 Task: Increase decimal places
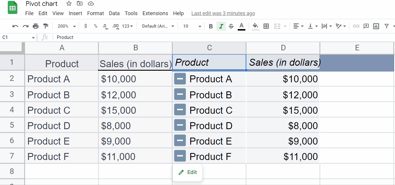[x=116, y=26]
